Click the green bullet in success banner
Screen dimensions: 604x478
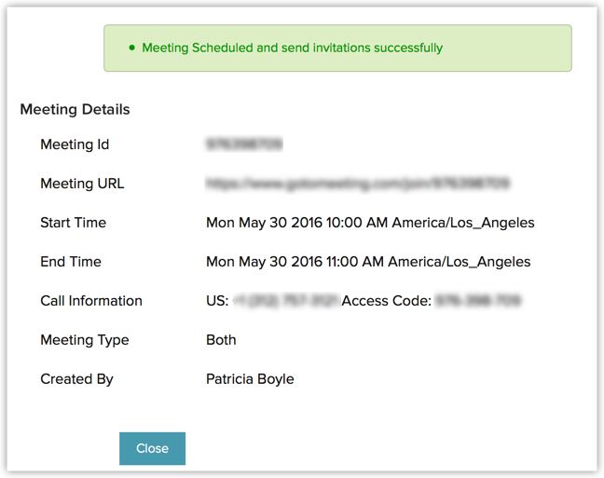pyautogui.click(x=131, y=48)
